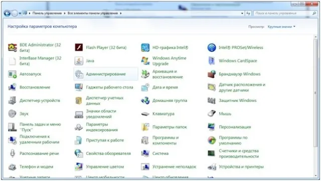
Task: Click the scrollbar down arrow
Action: (315, 176)
